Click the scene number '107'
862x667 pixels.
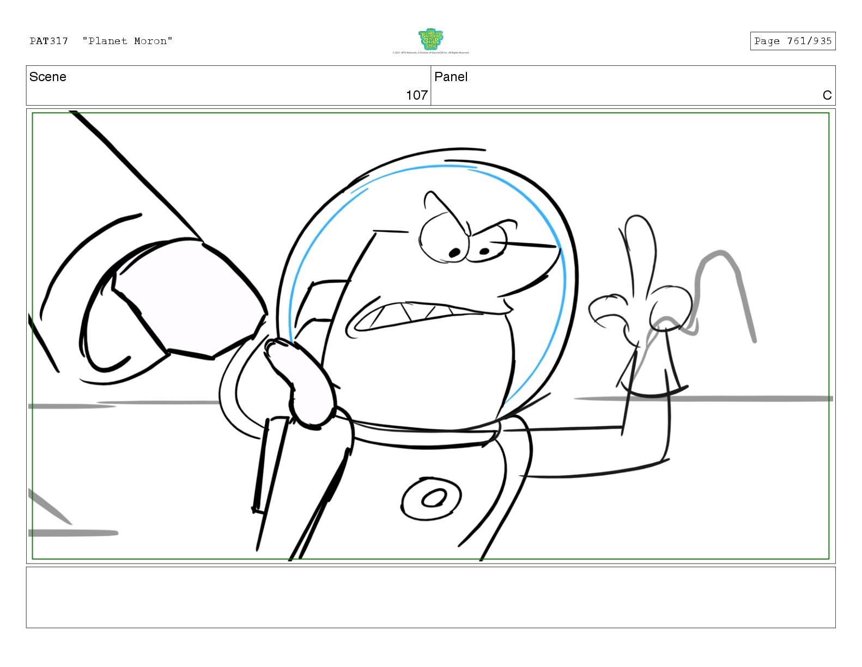(x=417, y=95)
